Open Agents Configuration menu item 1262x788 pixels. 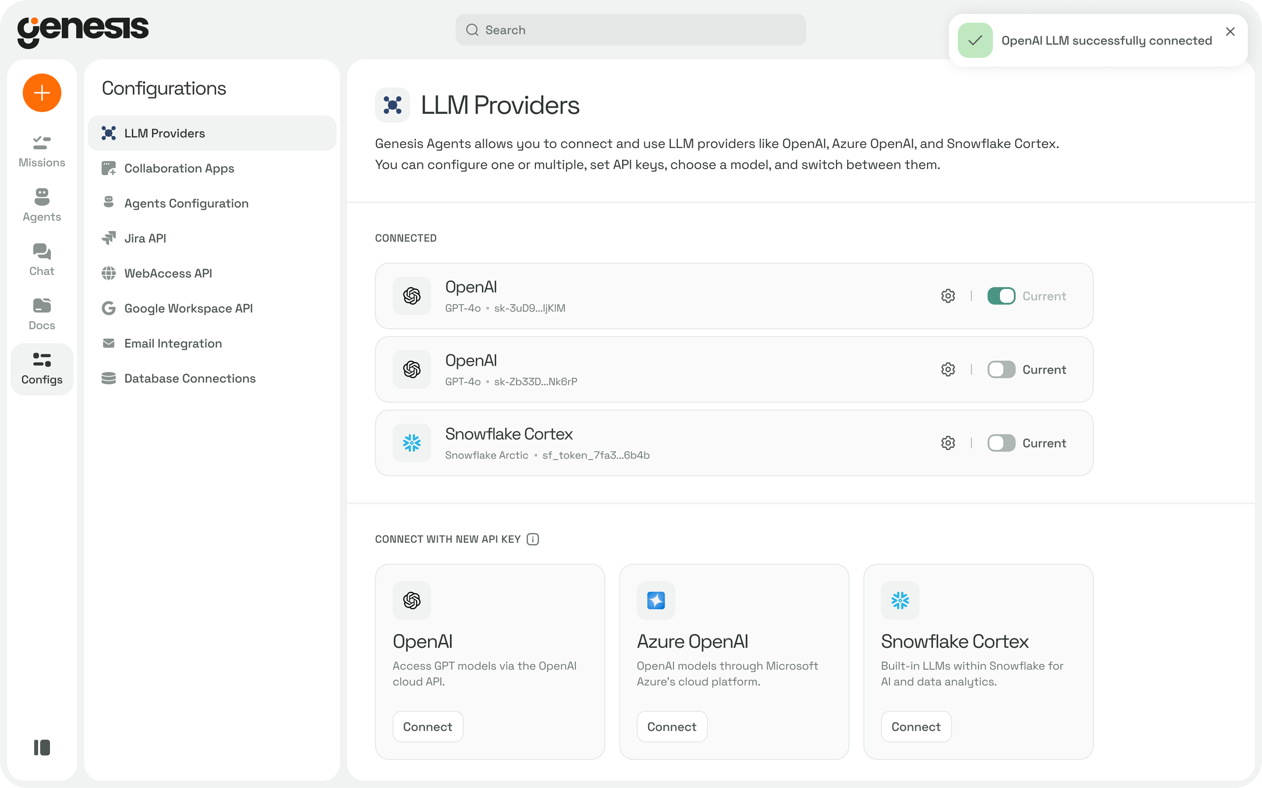click(x=212, y=203)
